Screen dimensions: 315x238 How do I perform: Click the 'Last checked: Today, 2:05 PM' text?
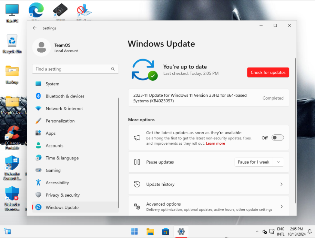coord(191,73)
